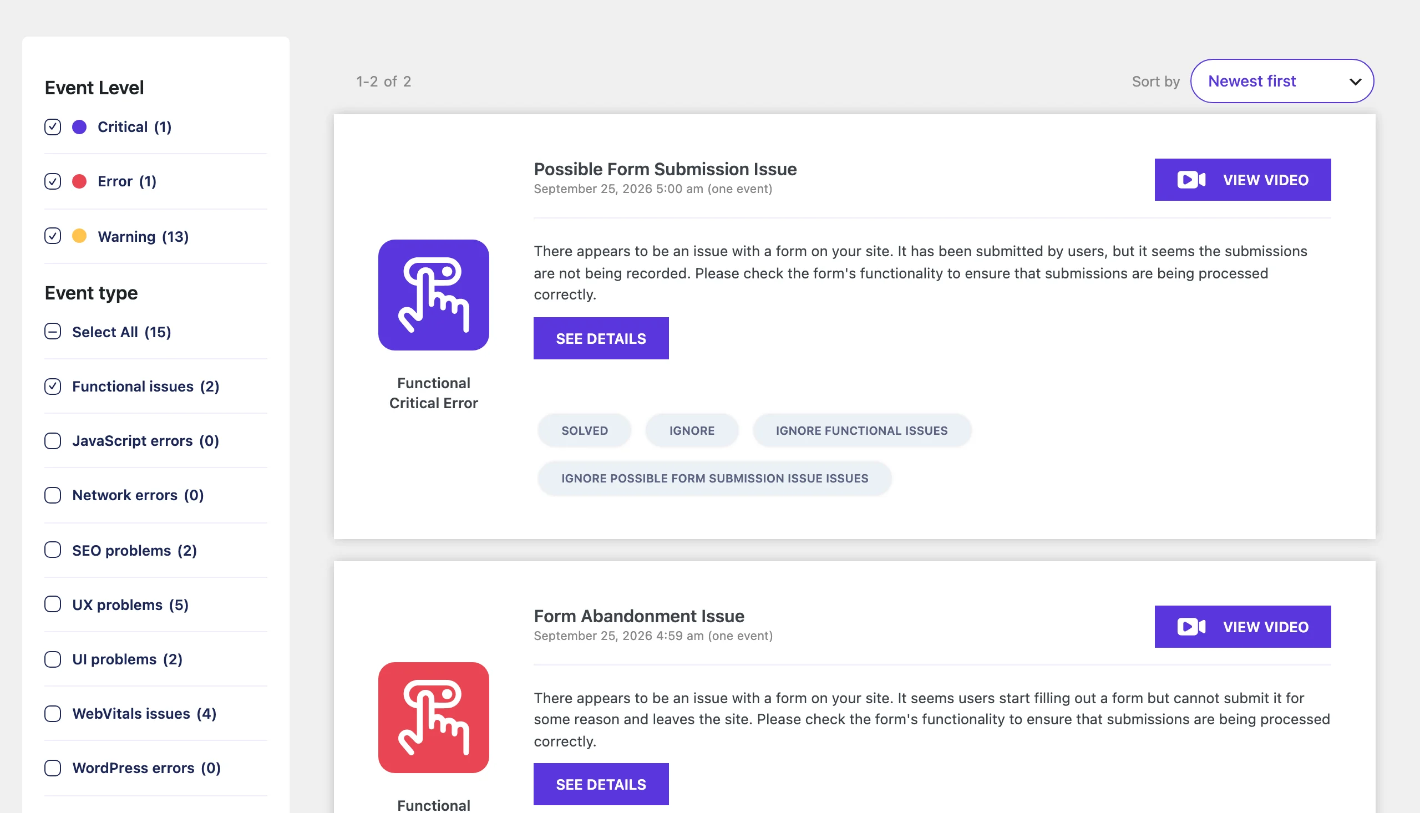Click the Possible Form Submission Issue title
Screen dimensions: 1420x813
click(x=665, y=169)
